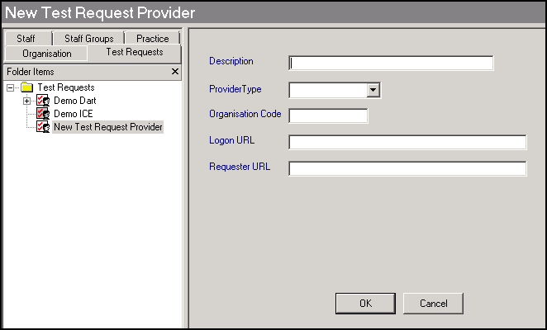The height and width of the screenshot is (330, 547).
Task: Expand the Demo Dart tree node
Action: pos(27,101)
